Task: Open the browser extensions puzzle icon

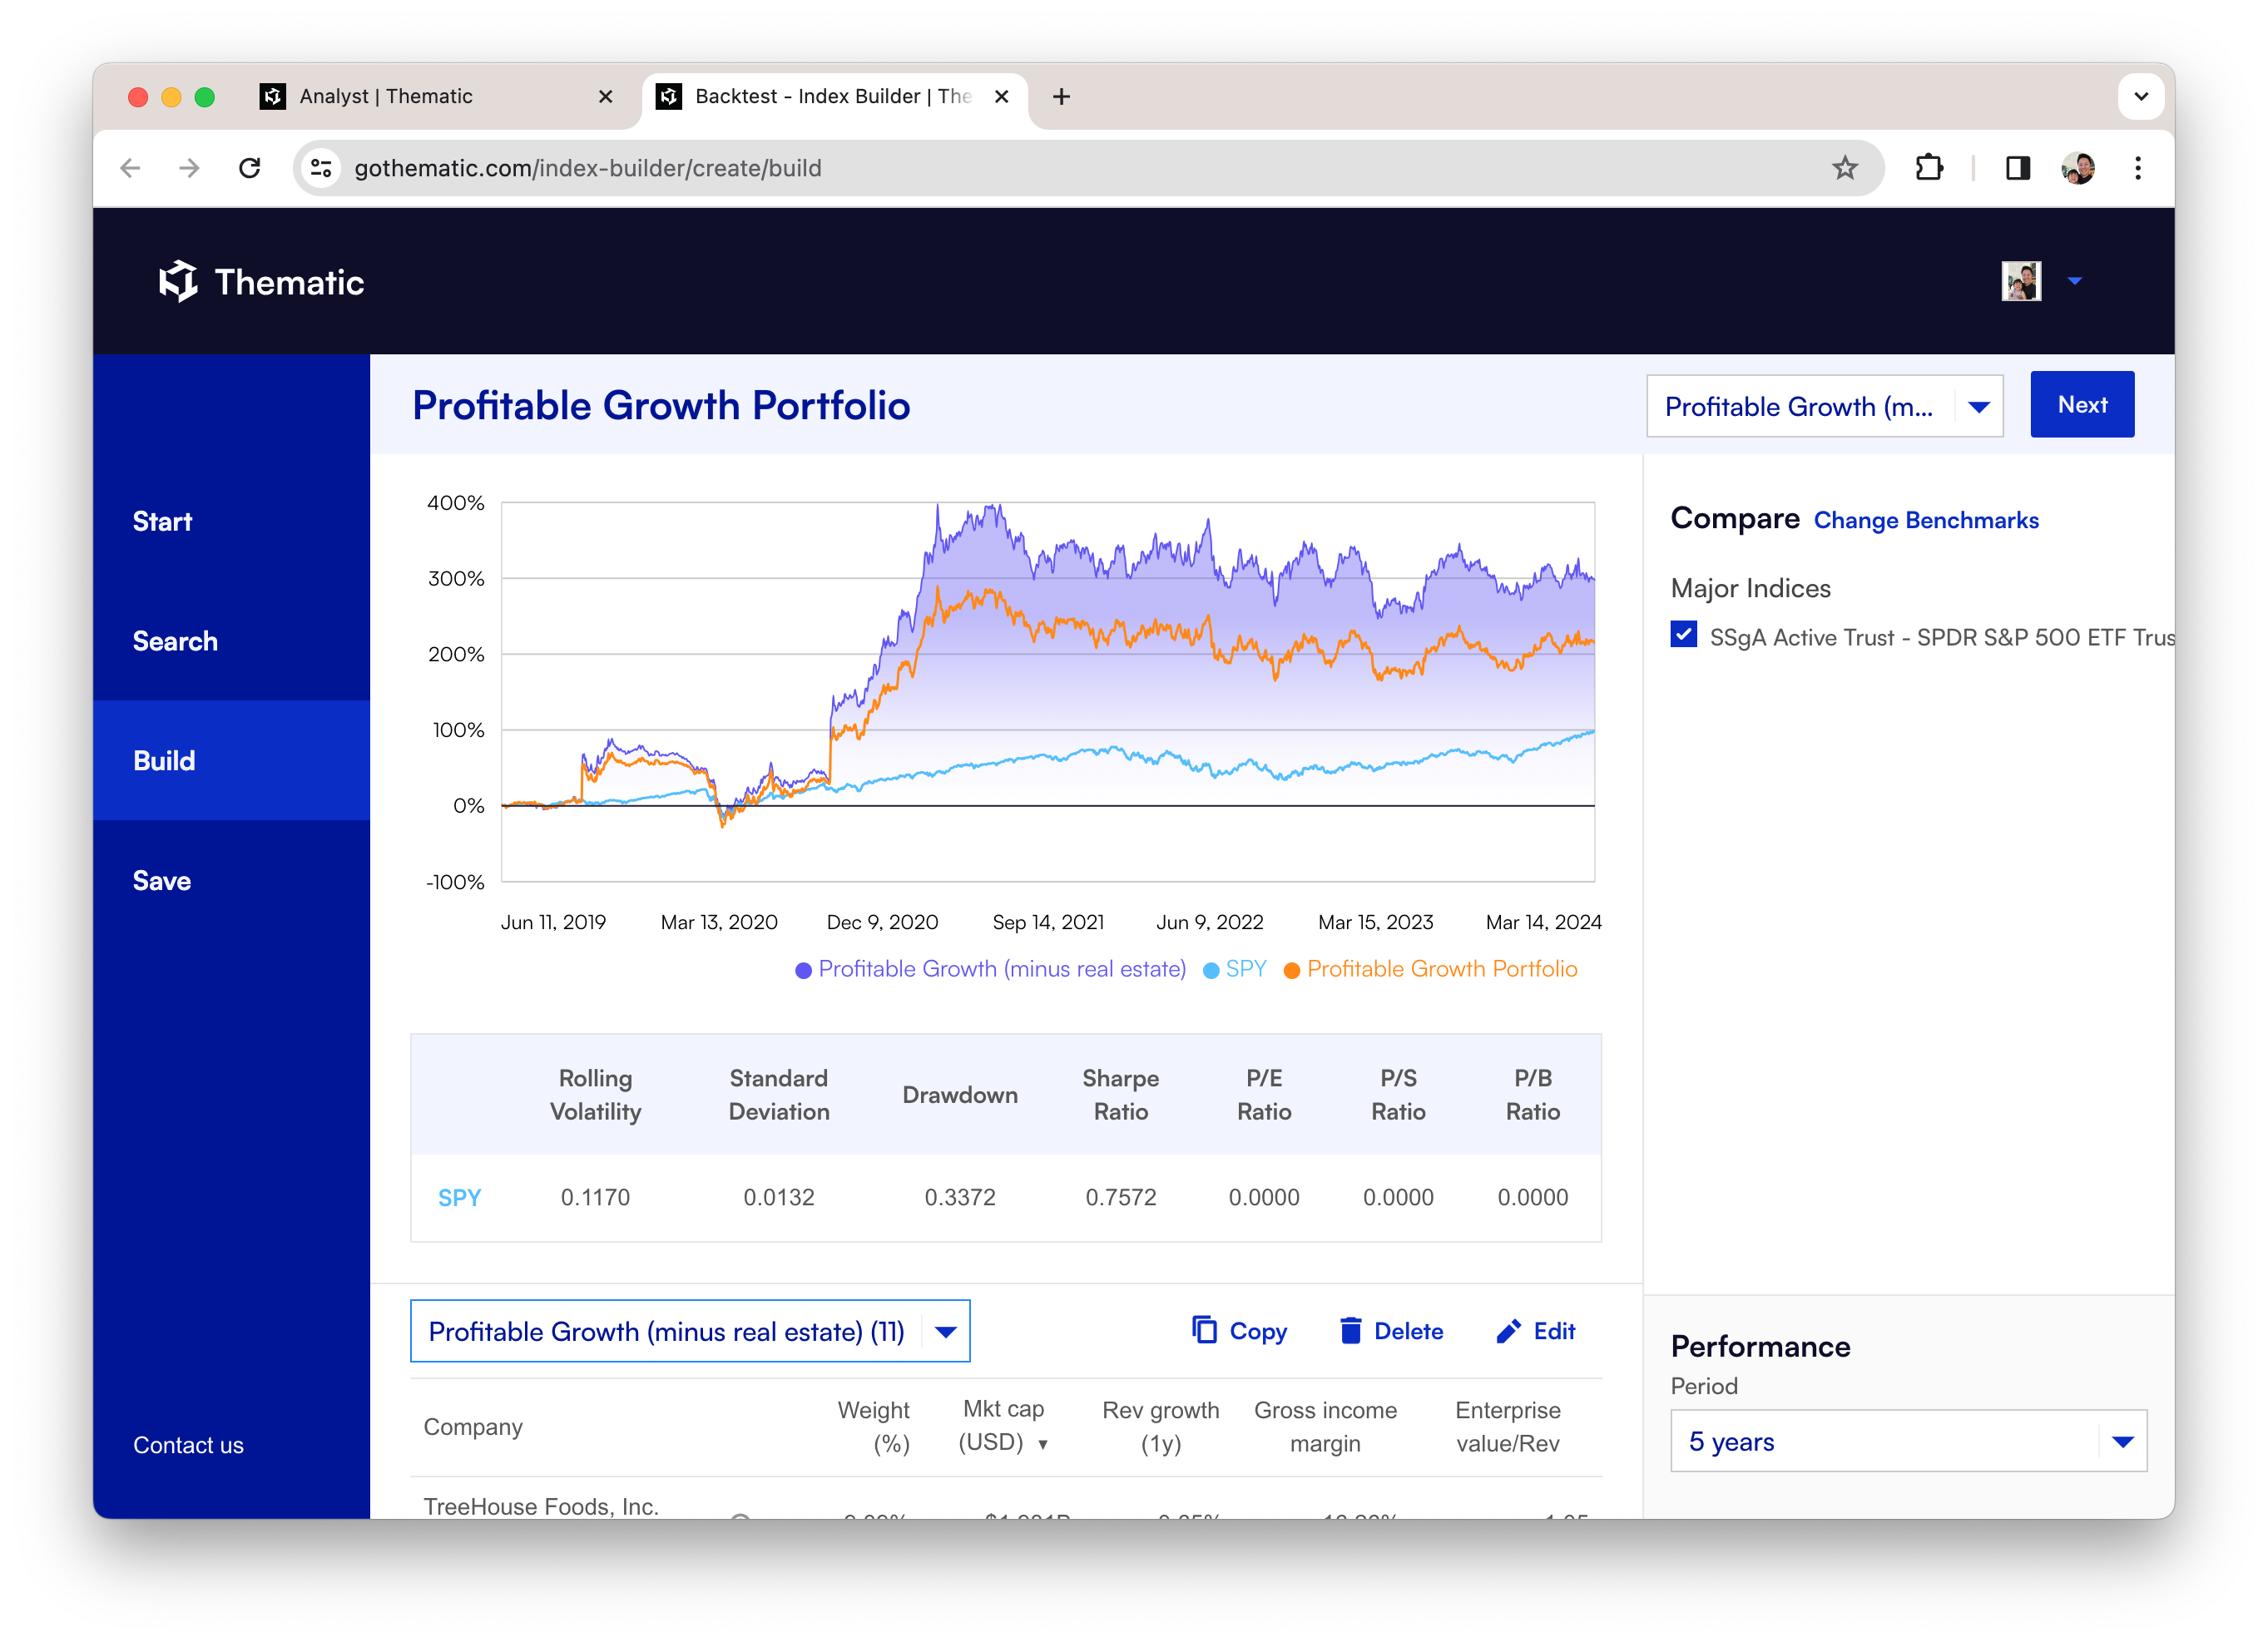Action: coord(1929,168)
